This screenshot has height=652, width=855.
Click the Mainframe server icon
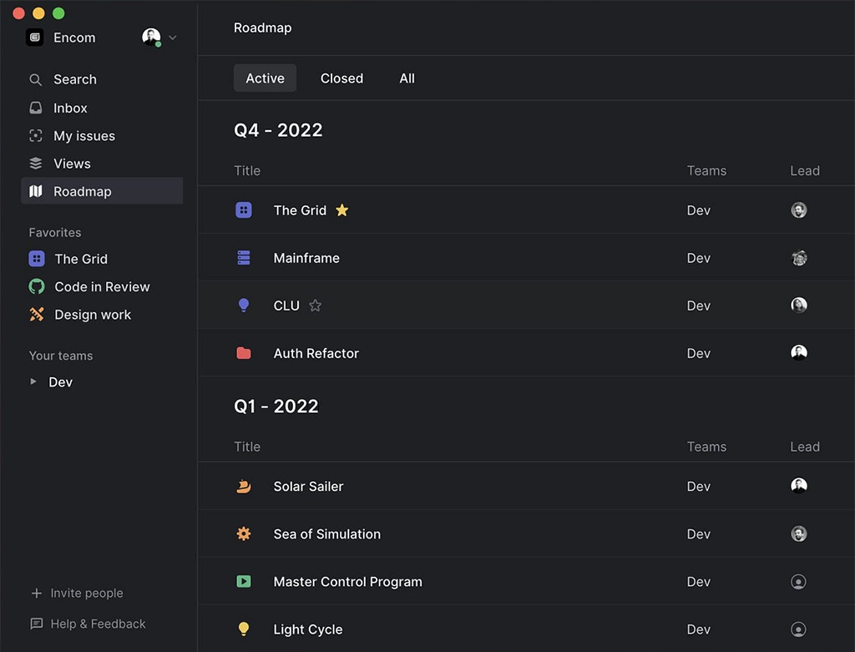[x=244, y=258]
